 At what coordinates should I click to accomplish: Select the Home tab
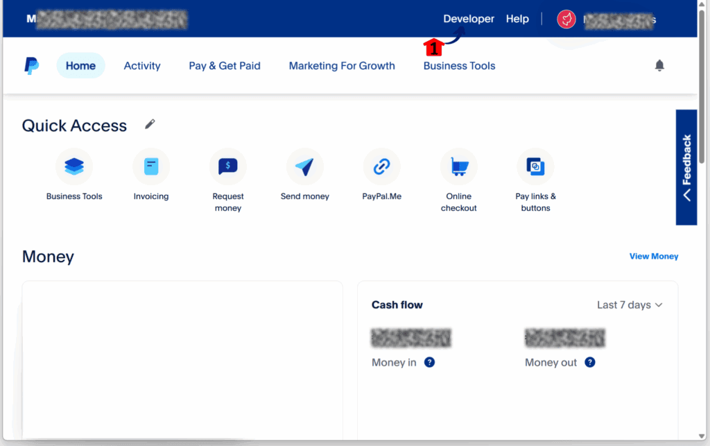point(80,66)
